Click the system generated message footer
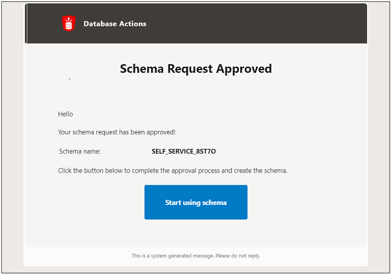Viewport: 391px width, 274px height. click(196, 256)
